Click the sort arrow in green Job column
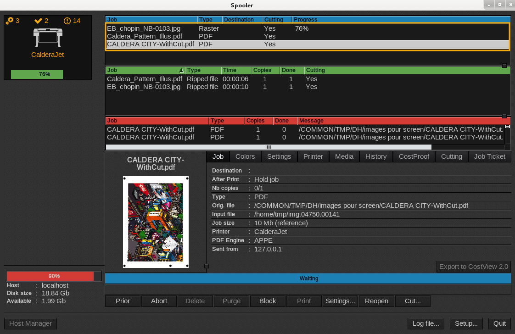 181,71
